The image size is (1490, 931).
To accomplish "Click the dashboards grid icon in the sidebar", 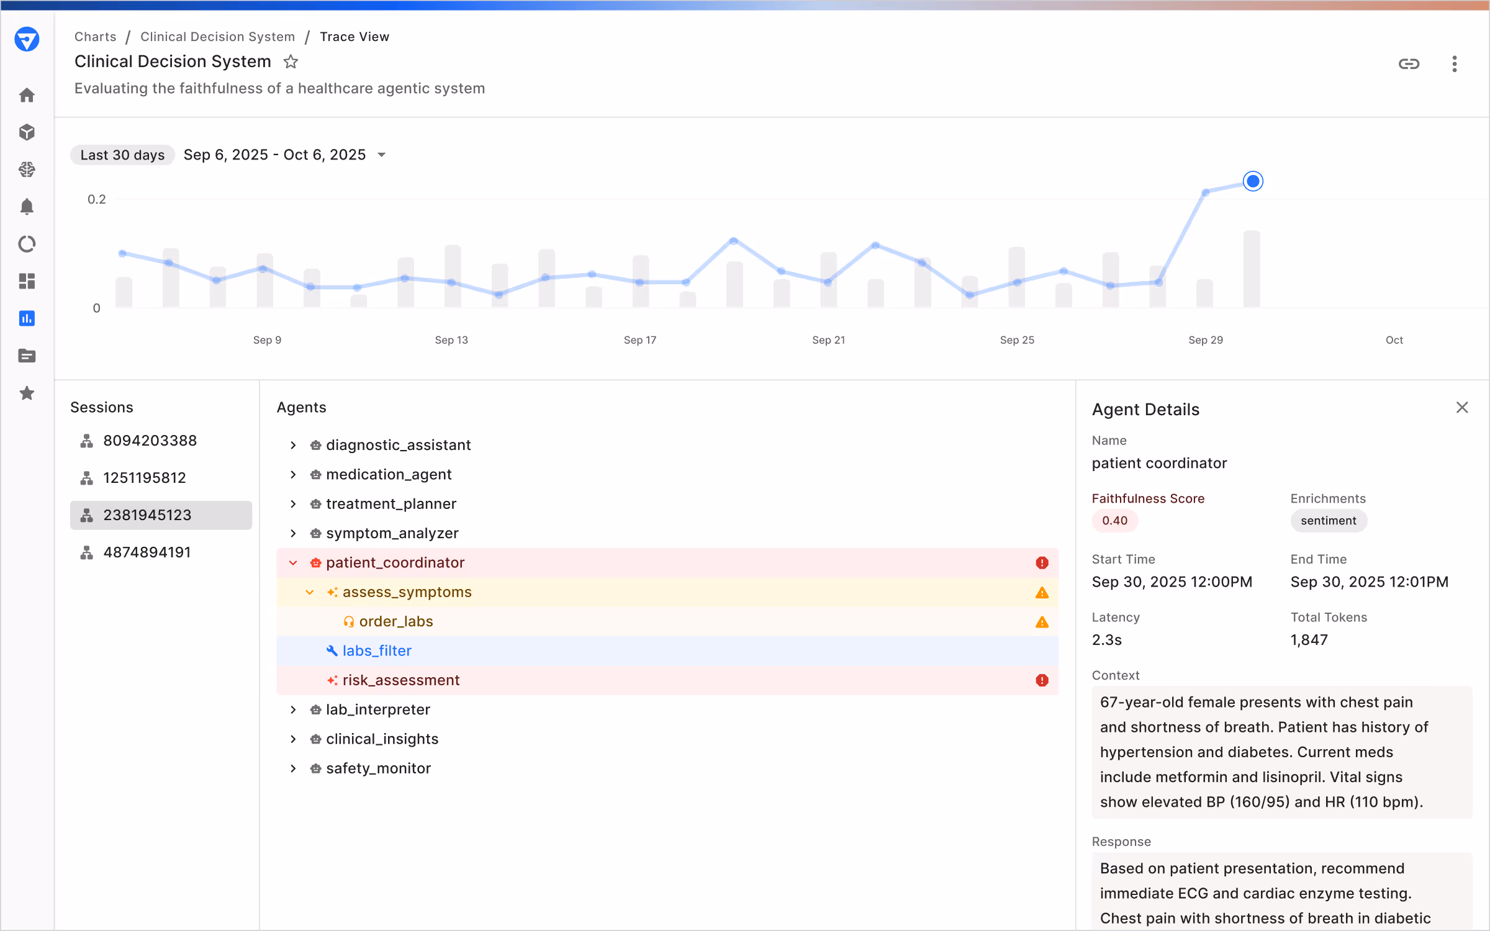I will point(27,281).
